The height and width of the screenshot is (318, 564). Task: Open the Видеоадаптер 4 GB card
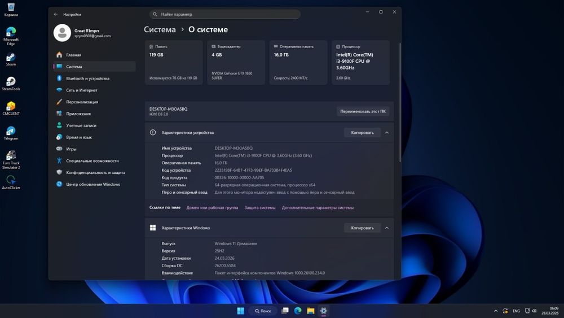coord(236,62)
